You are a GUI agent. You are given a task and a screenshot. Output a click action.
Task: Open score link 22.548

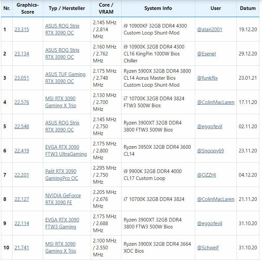point(22,127)
